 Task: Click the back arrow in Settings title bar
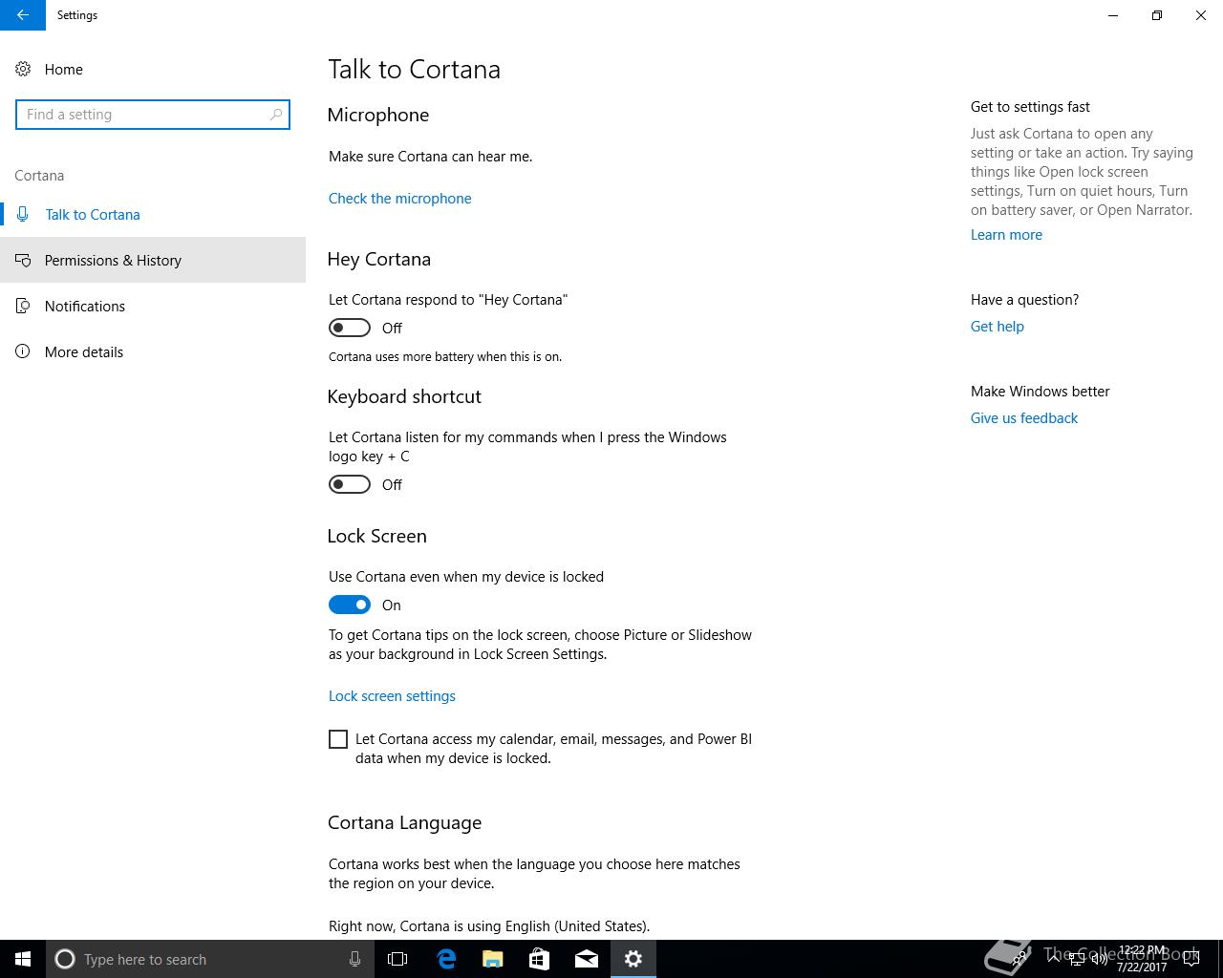click(23, 15)
